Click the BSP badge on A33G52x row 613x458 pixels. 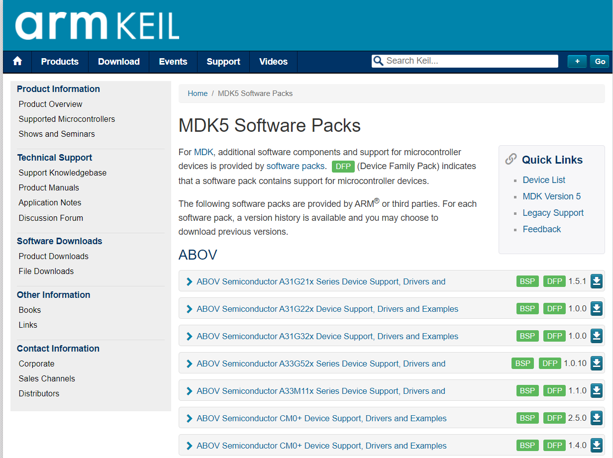523,364
